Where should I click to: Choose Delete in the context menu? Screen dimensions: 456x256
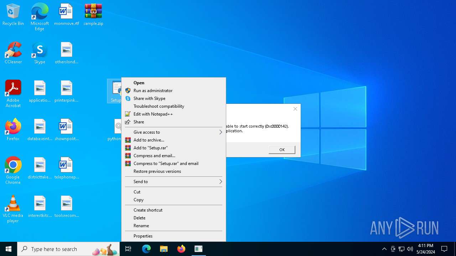coord(173,218)
